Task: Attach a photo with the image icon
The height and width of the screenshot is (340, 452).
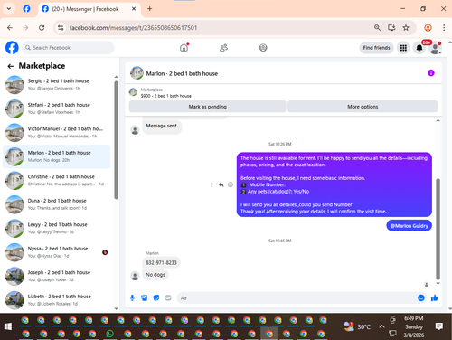Action: 145,298
